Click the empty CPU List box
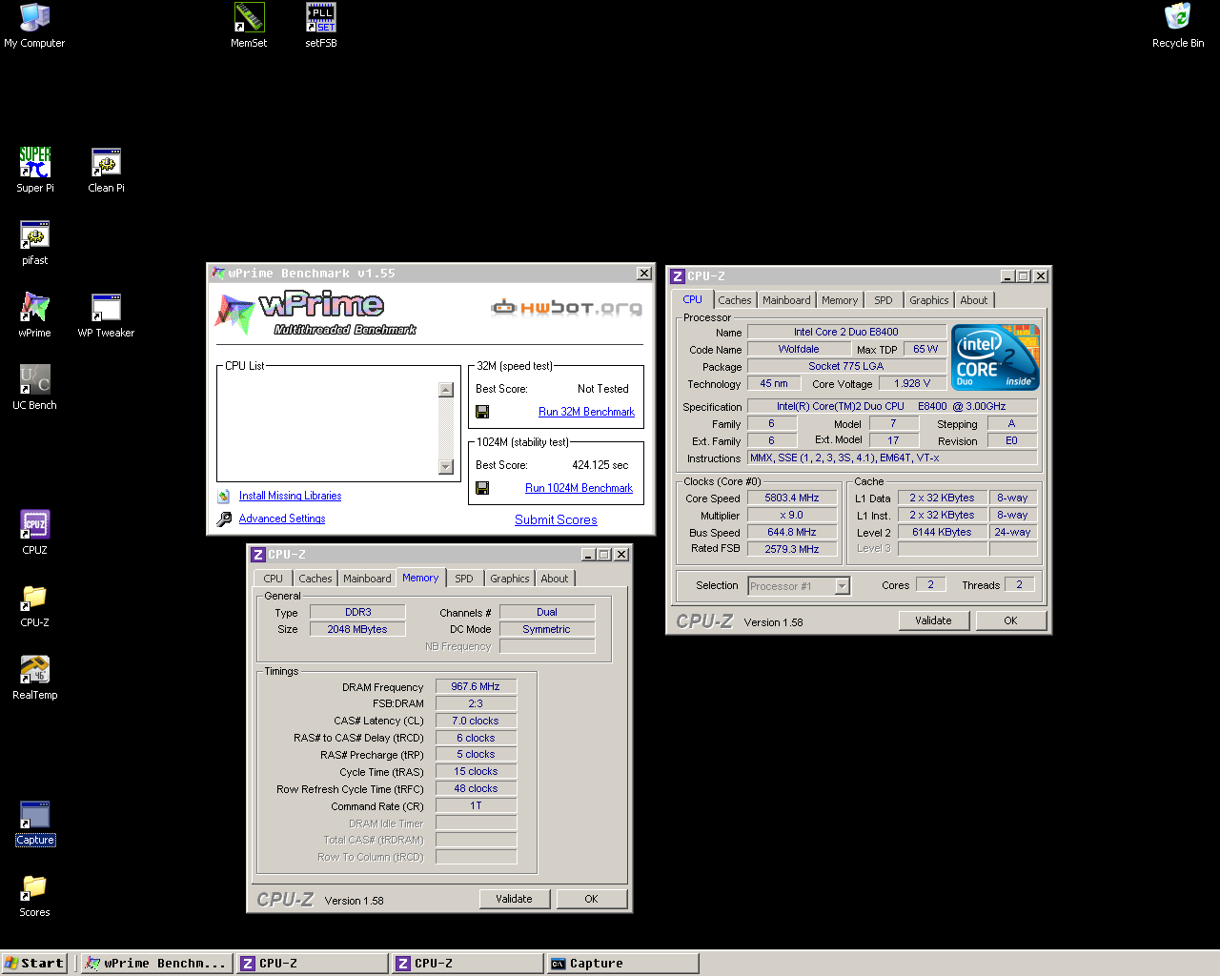1220x976 pixels. pyautogui.click(x=328, y=426)
